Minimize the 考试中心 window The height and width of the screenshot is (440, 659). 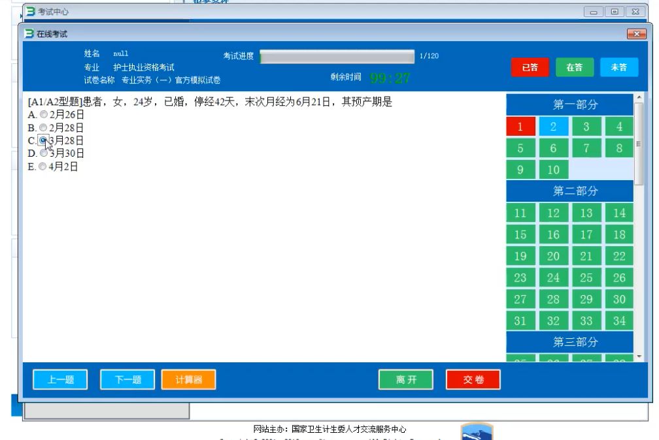594,12
